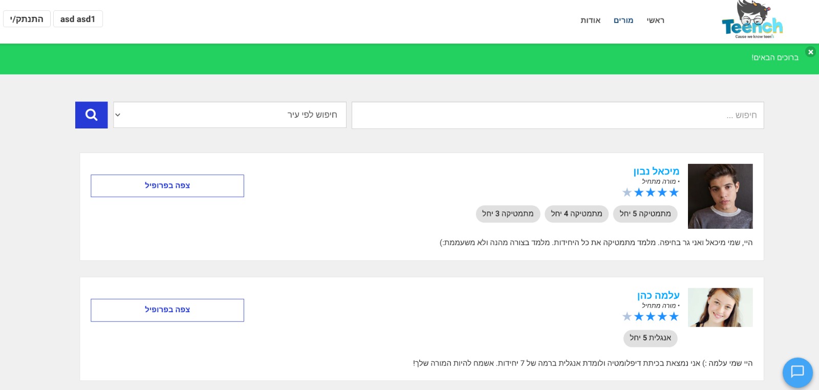The width and height of the screenshot is (819, 390).
Task: View profile of עלמה כהן
Action: coord(167,310)
